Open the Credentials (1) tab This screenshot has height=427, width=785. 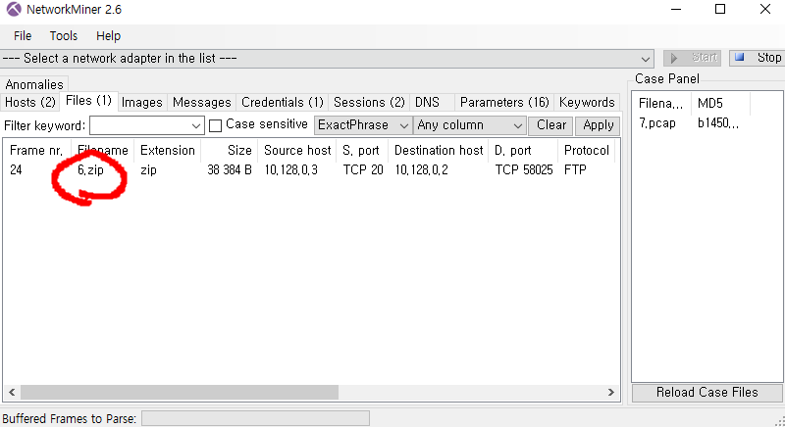[x=283, y=103]
